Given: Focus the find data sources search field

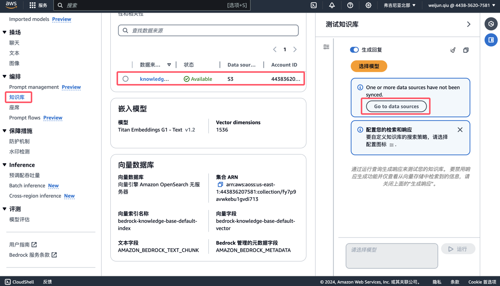Looking at the screenshot, I should [208, 30].
